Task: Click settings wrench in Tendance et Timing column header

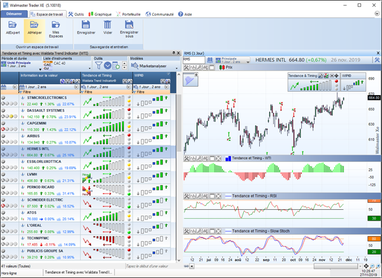Action: (x=130, y=81)
